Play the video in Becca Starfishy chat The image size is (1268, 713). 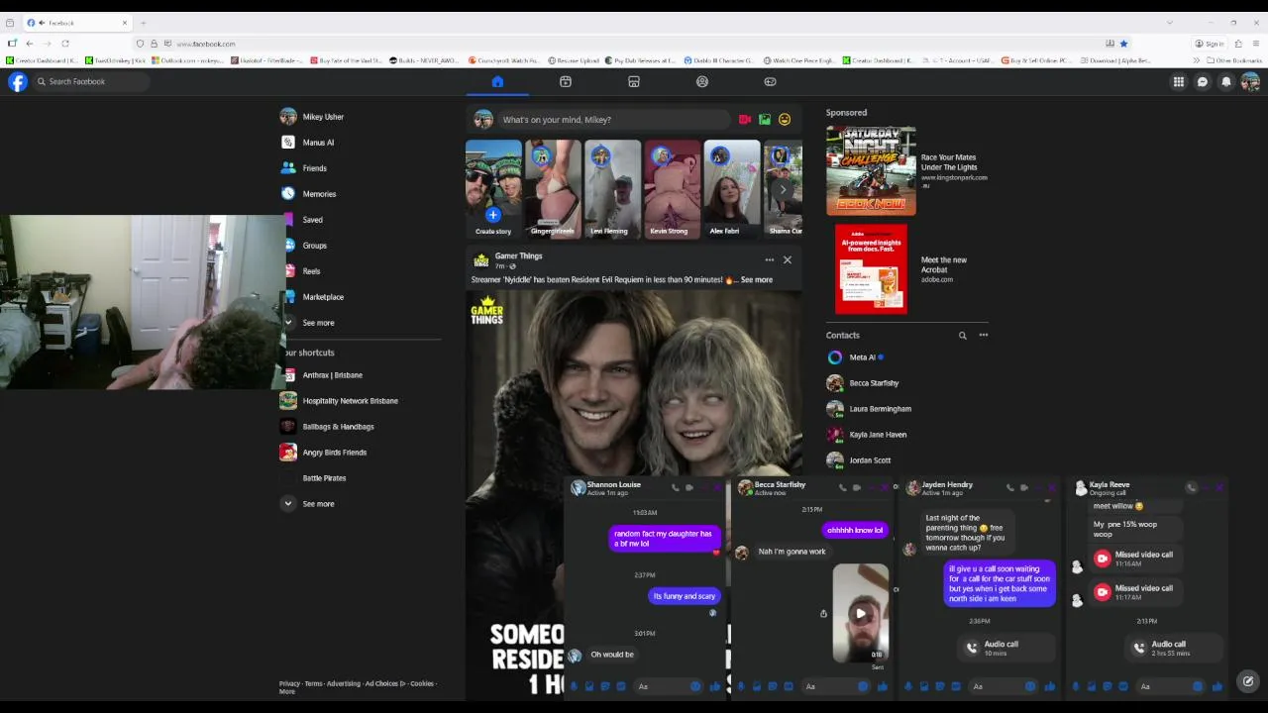coord(860,613)
